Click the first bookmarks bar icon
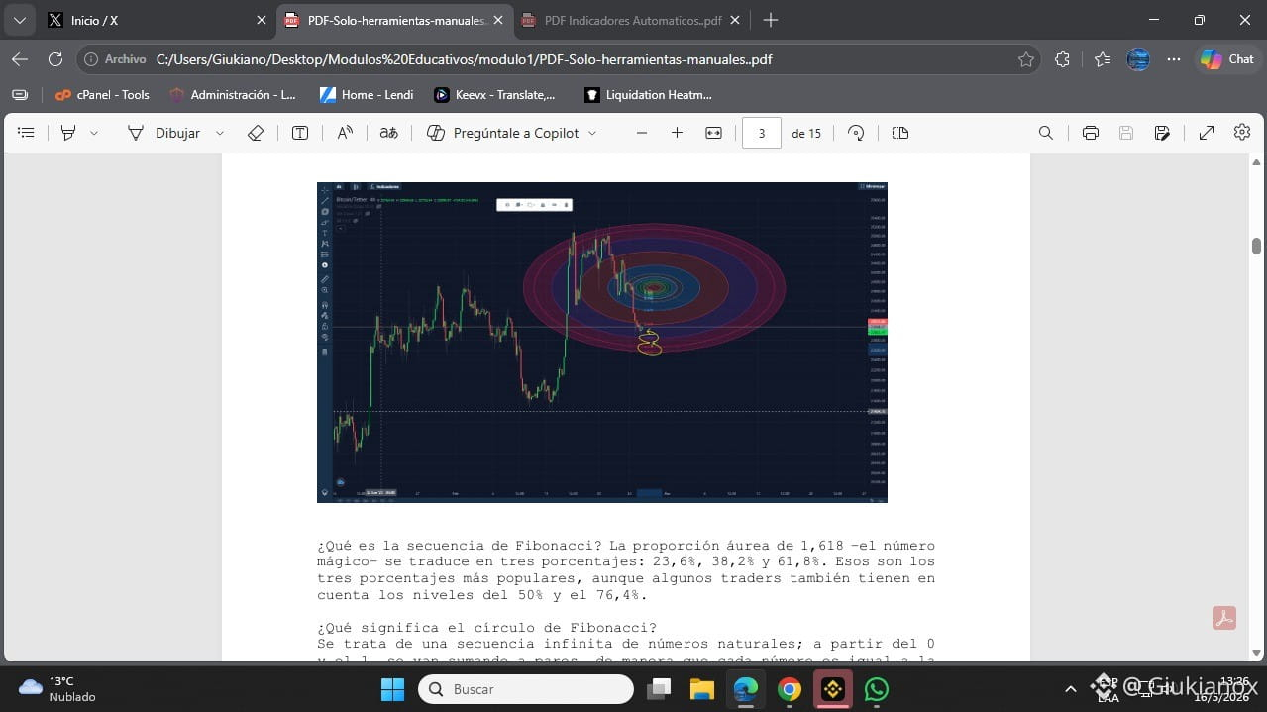This screenshot has width=1267, height=712. [20, 95]
